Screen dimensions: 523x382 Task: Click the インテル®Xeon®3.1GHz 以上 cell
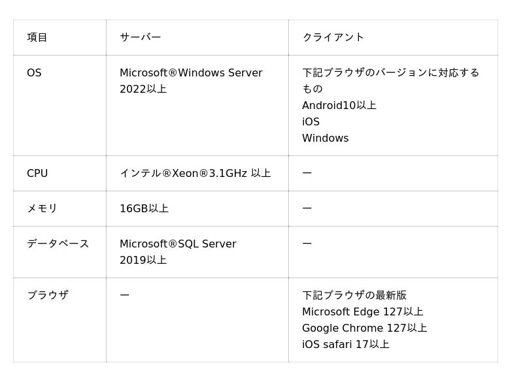click(195, 174)
